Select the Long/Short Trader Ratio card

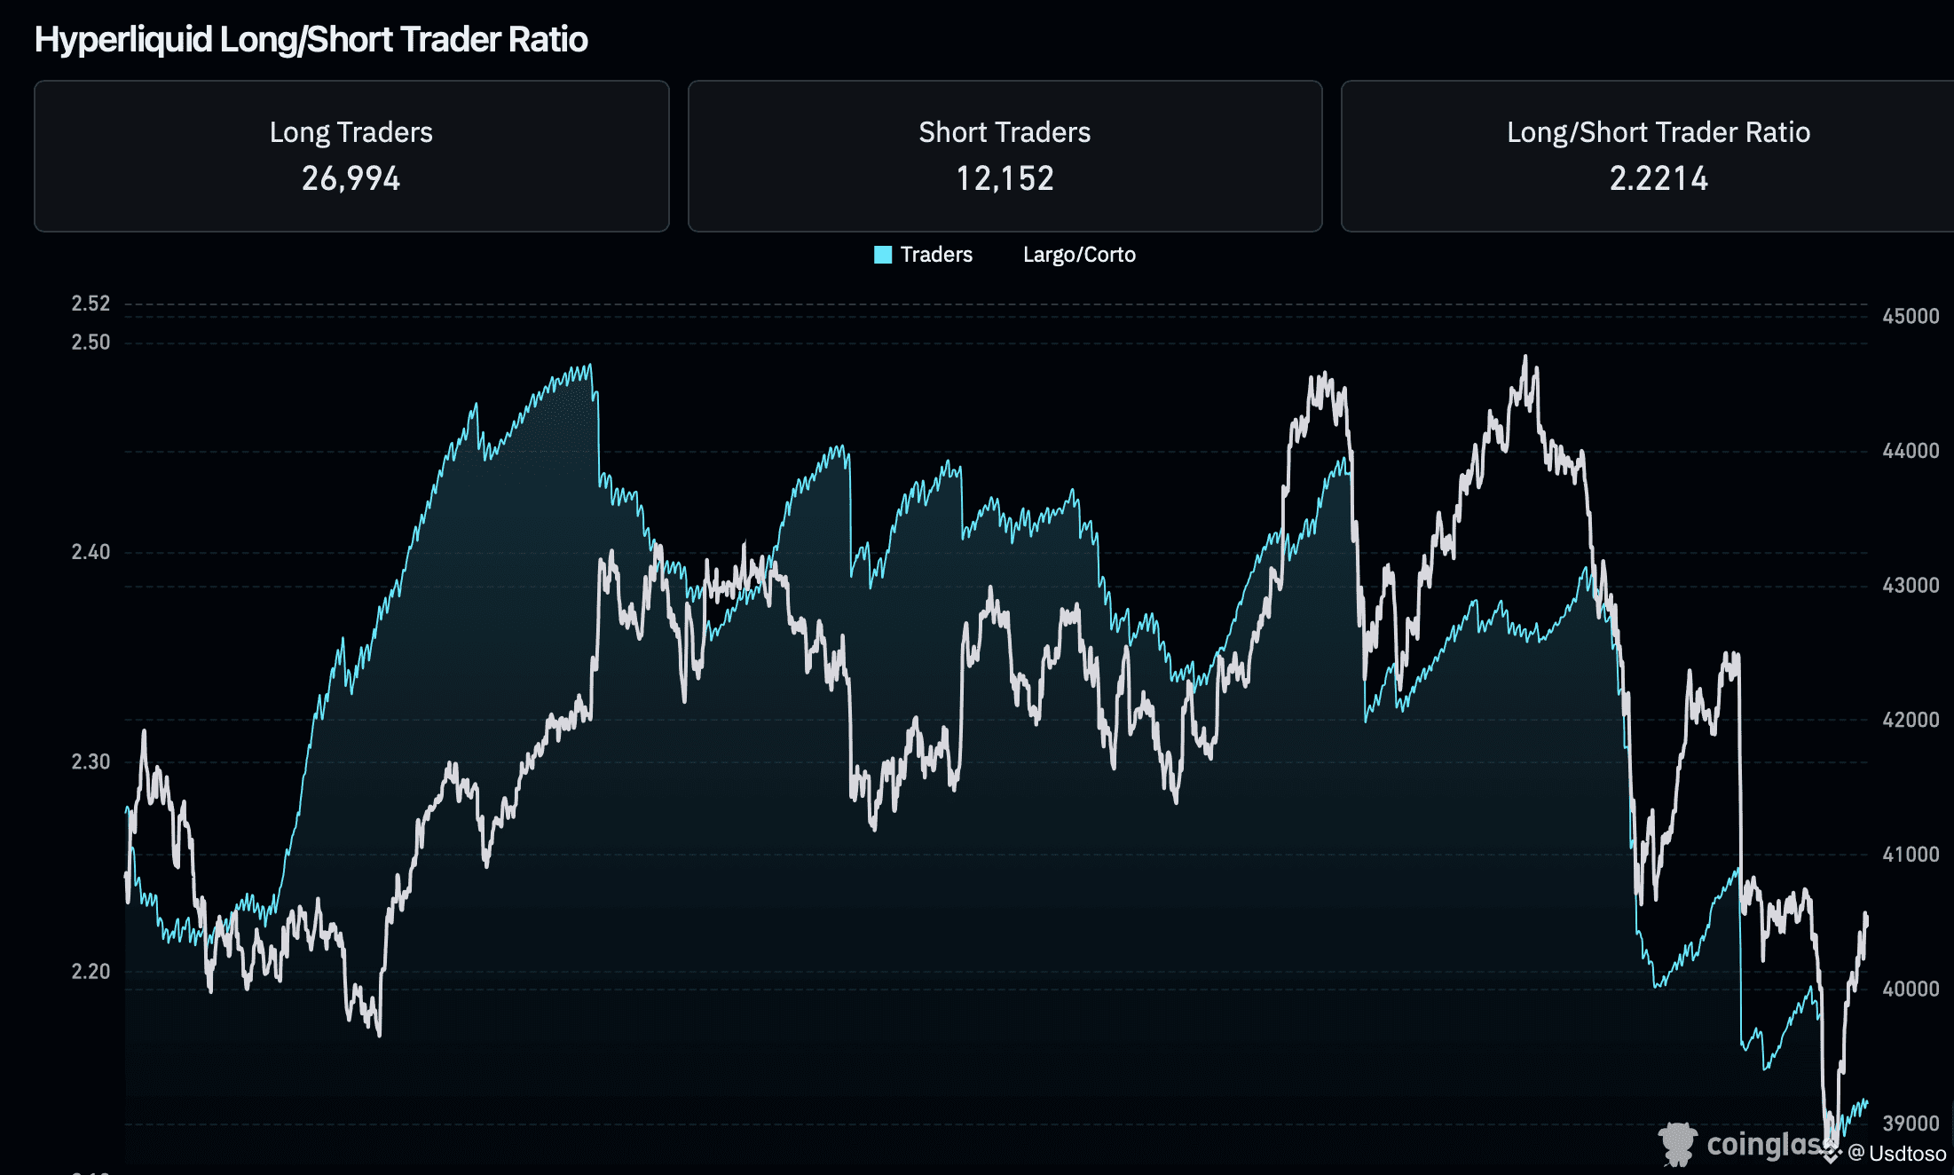1658,156
